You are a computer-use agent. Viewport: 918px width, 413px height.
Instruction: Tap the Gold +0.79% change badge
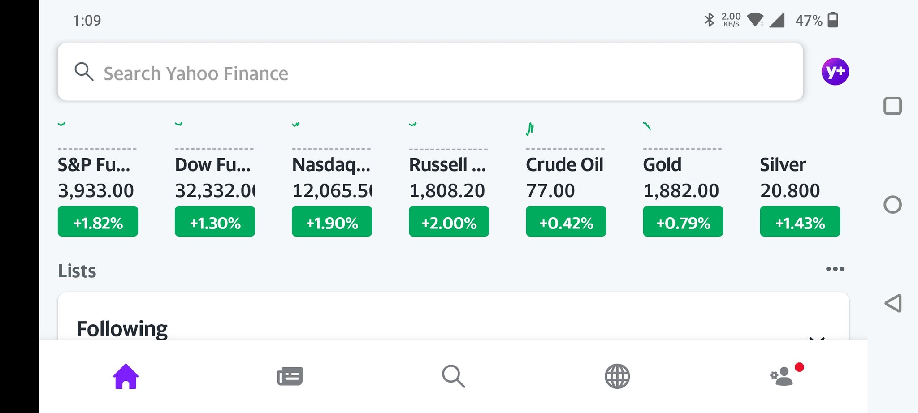683,221
